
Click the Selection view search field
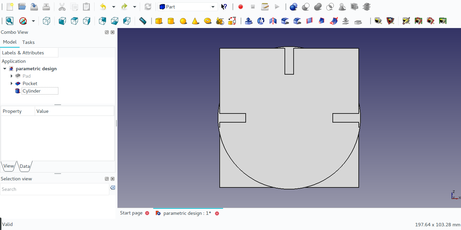click(54, 189)
